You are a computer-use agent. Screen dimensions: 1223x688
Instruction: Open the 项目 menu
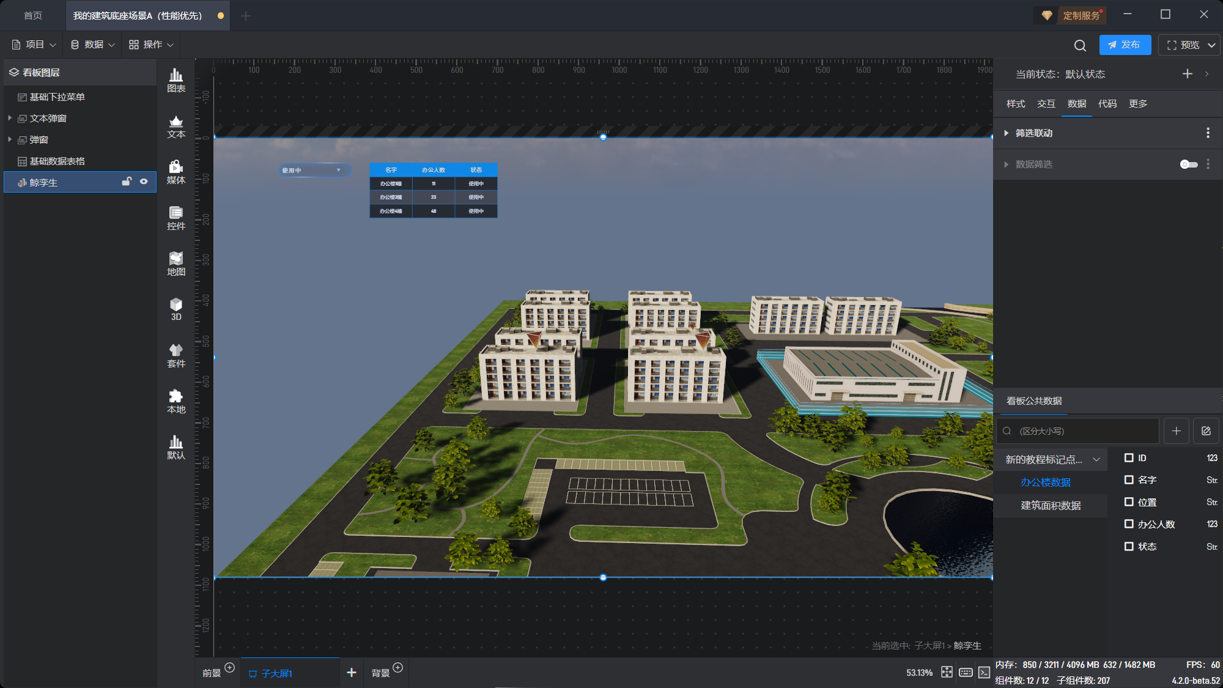pyautogui.click(x=34, y=45)
